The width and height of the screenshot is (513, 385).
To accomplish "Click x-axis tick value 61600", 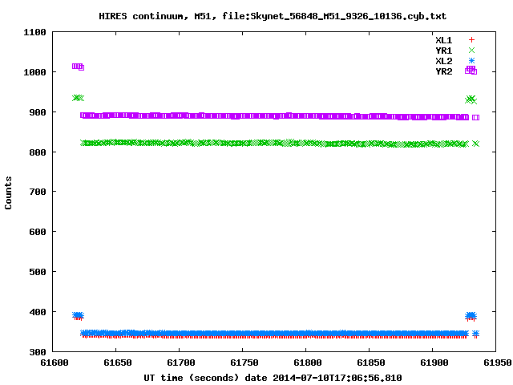I will pos(55,363).
